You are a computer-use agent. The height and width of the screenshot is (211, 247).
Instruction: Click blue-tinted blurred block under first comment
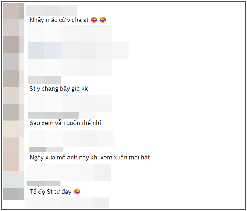[x=44, y=51]
